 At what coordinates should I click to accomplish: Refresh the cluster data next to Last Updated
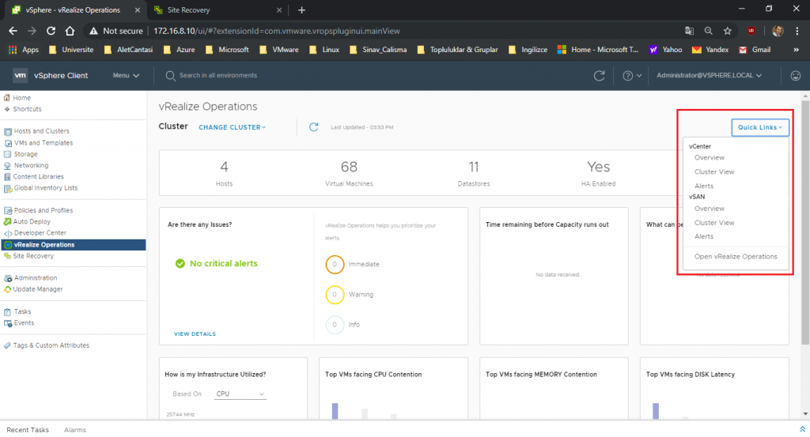point(313,127)
